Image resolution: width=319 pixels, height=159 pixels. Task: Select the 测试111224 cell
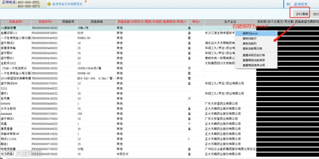point(16,139)
